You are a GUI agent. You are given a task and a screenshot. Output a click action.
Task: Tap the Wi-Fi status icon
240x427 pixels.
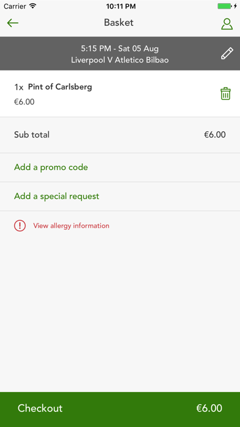[x=33, y=6]
